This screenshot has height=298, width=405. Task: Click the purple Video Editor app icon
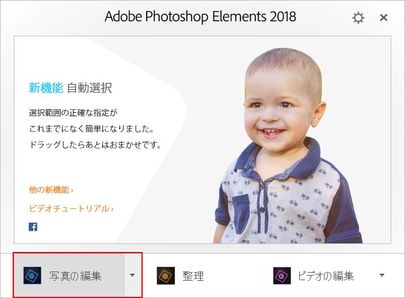pyautogui.click(x=282, y=276)
